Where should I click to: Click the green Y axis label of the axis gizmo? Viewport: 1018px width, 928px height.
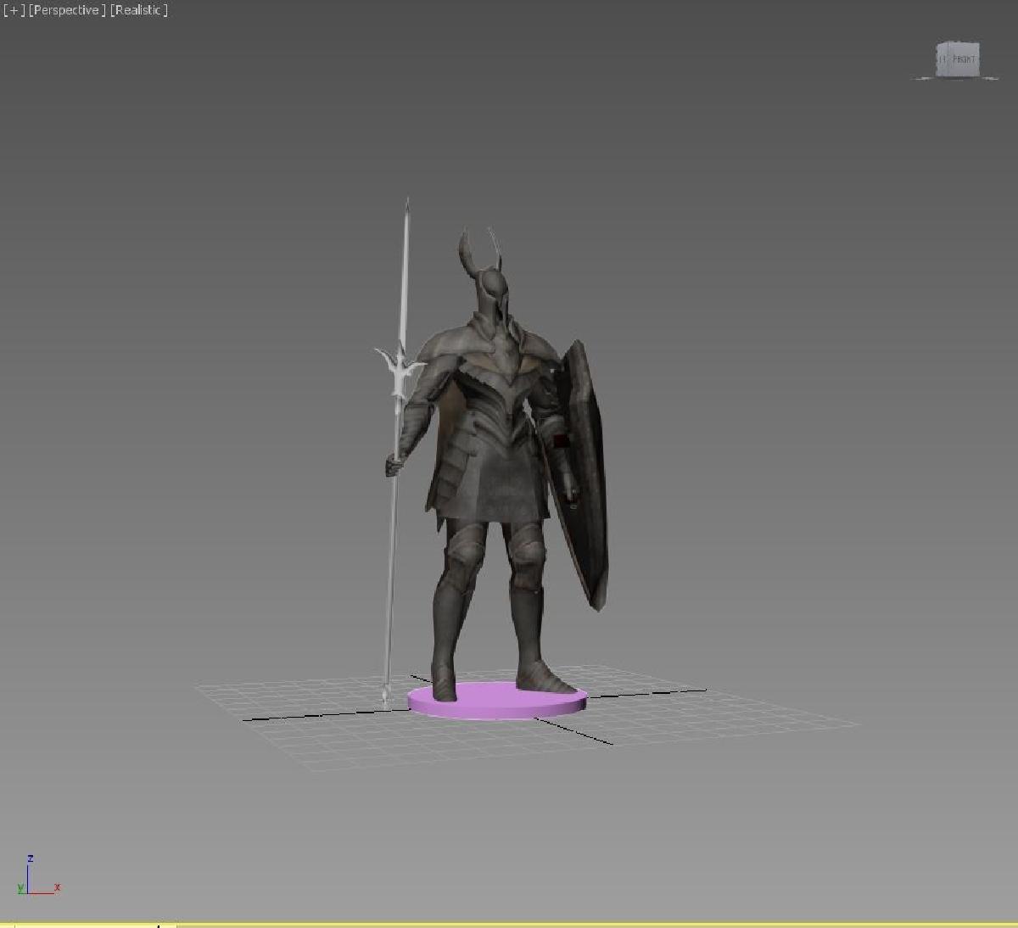pyautogui.click(x=20, y=888)
